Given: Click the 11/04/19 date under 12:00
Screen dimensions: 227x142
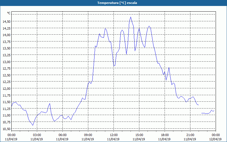Looking at the screenshot, I should (113, 139).
